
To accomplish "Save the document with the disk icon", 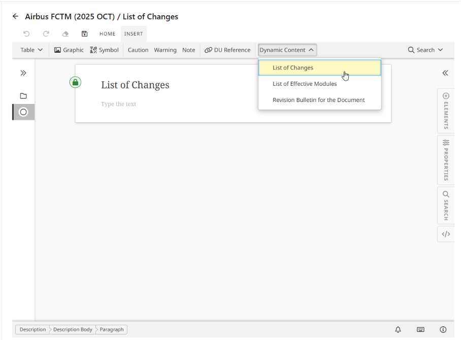I will (84, 34).
